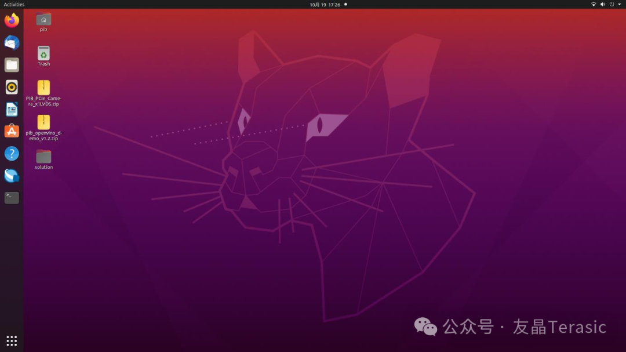Screen dimensions: 626x352
Task: Open Ubuntu Software store icon
Action: click(x=12, y=131)
